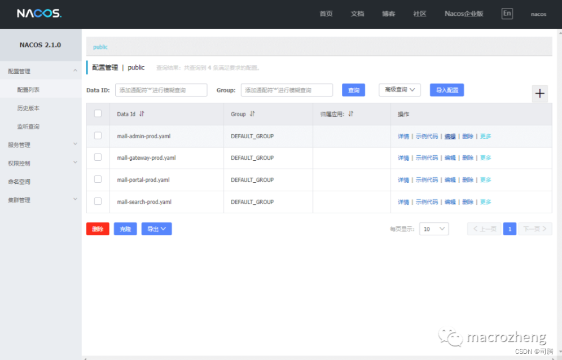Check the select-all checkbox in table header
Image resolution: width=562 pixels, height=360 pixels.
98,113
